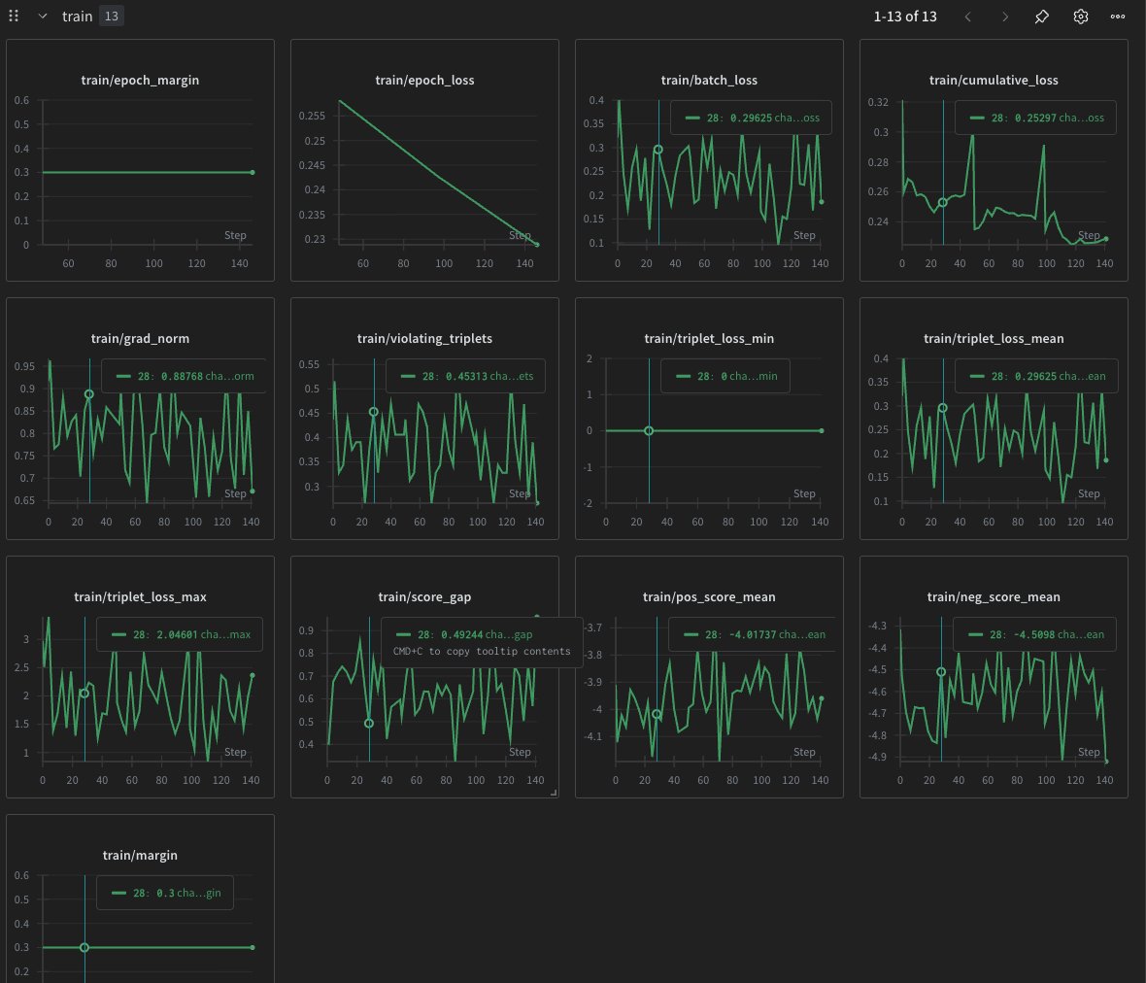Click the step 28 marker on batch_loss line
Screen dimensions: 1146x983
(657, 149)
